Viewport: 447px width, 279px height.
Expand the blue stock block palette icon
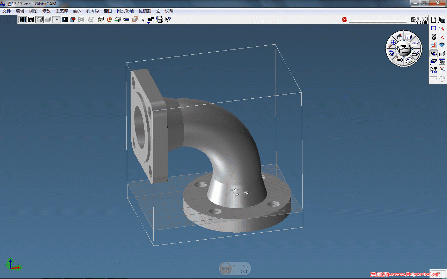pyautogui.click(x=433, y=62)
